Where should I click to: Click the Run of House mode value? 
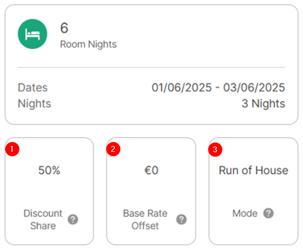pos(253,171)
